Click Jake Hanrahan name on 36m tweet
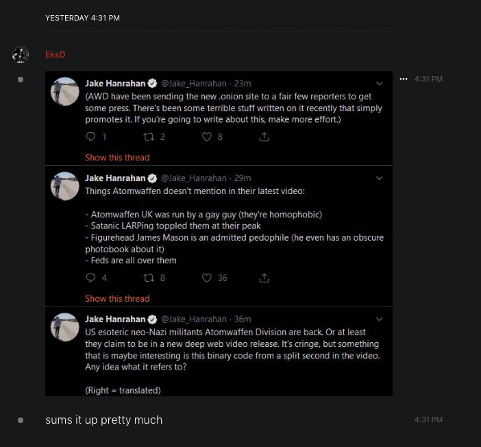Image resolution: width=481 pixels, height=447 pixels. click(x=115, y=319)
